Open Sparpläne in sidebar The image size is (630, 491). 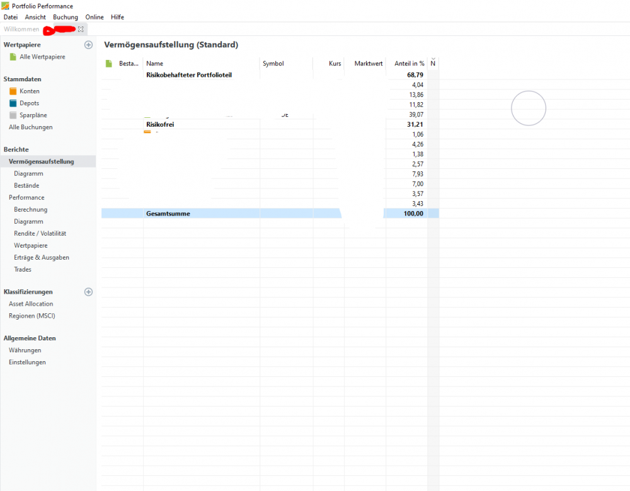pos(33,115)
